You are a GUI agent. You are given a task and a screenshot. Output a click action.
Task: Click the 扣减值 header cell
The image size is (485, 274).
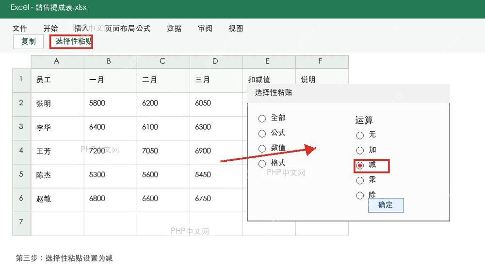click(x=269, y=77)
